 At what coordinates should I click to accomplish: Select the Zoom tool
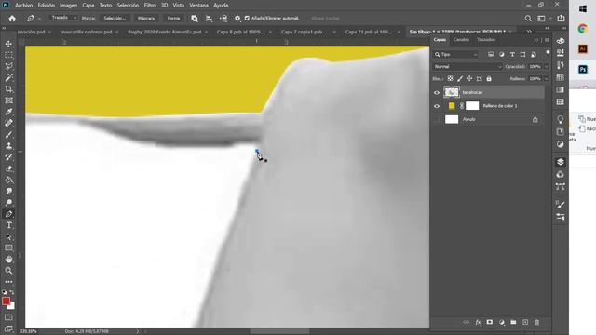[8, 271]
